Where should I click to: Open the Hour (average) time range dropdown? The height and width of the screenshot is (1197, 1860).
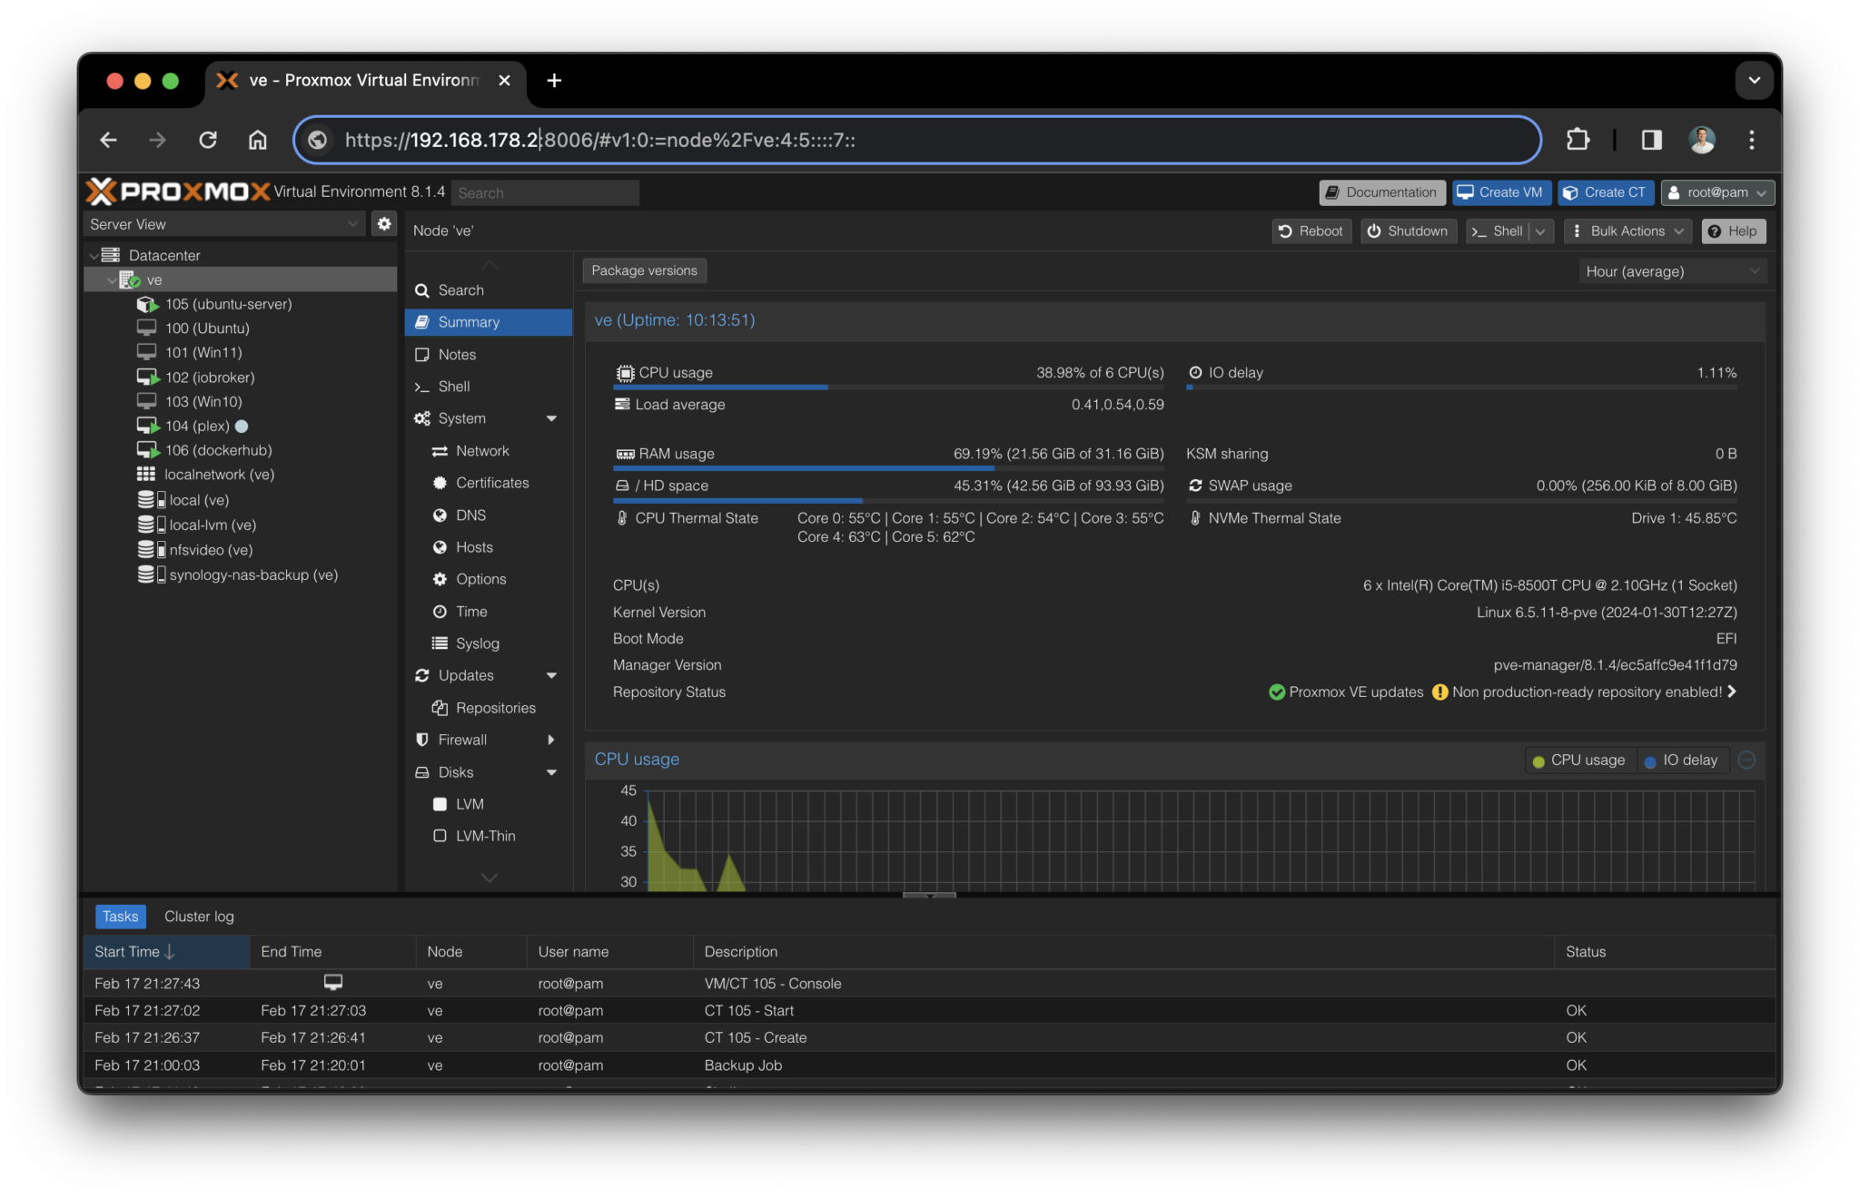click(x=1672, y=270)
